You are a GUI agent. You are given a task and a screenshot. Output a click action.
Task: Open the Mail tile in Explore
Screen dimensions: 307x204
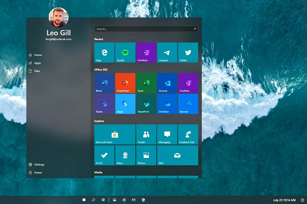click(x=177, y=155)
